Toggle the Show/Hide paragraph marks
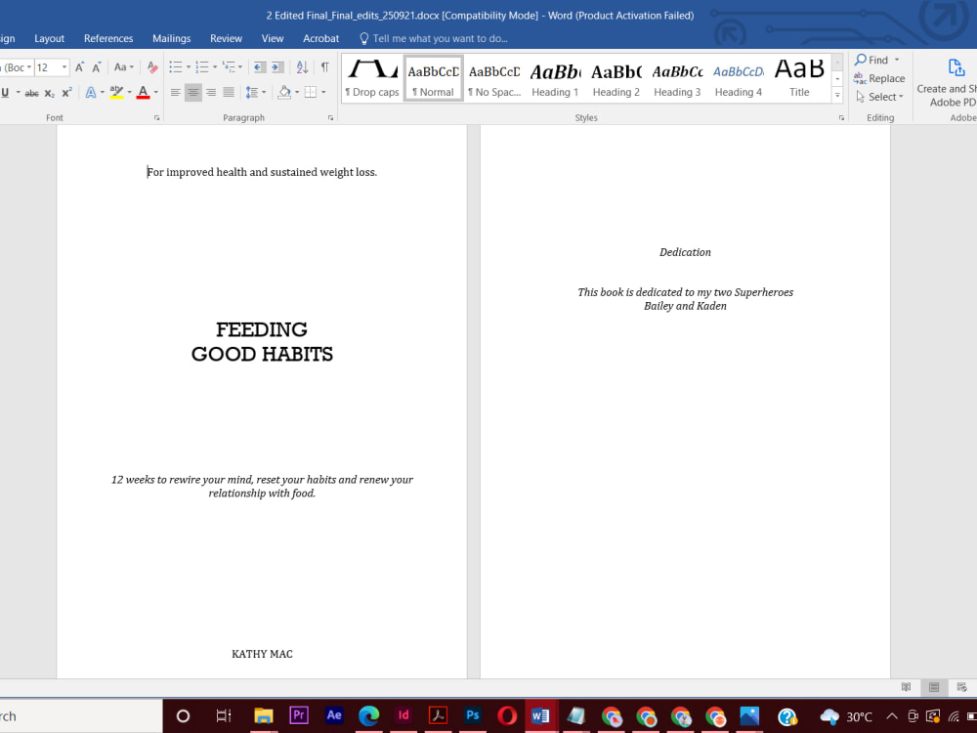977x733 pixels. (323, 67)
